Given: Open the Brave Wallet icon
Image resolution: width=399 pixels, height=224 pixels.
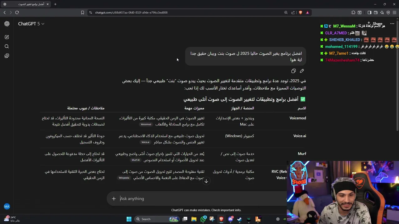Looking at the screenshot, I should pyautogui.click(x=376, y=12).
